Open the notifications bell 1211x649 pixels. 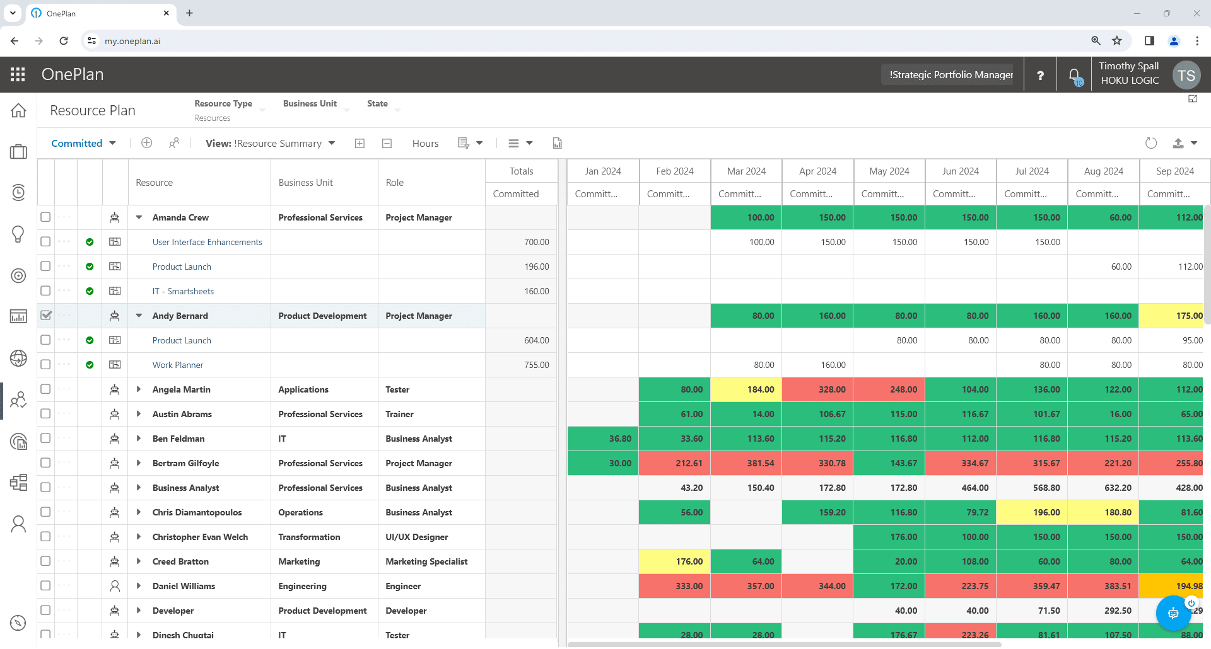tap(1075, 76)
